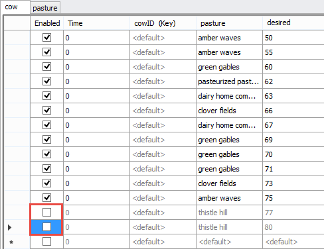Select the desired value 60
Viewport: 324px width, 249px height.
coord(269,67)
